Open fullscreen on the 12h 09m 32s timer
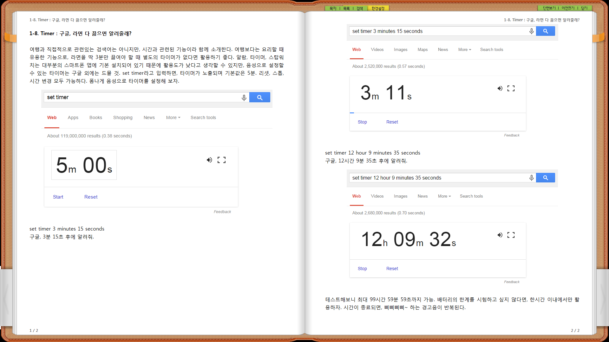Screen dimensions: 609x342 (x=511, y=235)
